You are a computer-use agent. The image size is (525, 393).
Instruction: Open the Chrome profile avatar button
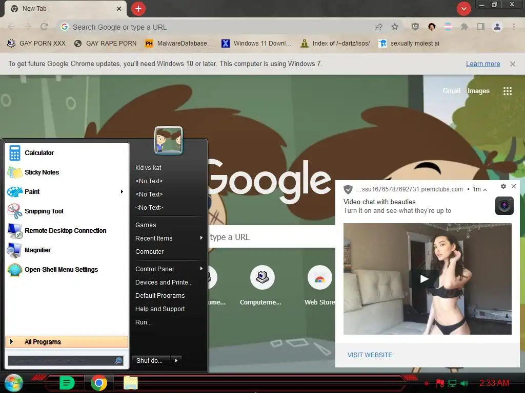pyautogui.click(x=497, y=27)
